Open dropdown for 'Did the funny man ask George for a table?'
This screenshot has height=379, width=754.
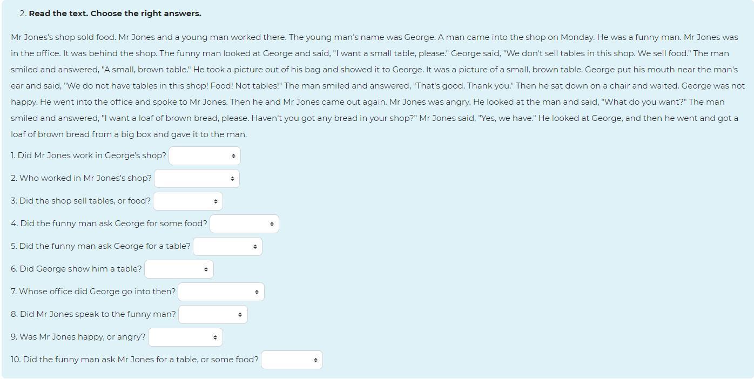pyautogui.click(x=227, y=246)
